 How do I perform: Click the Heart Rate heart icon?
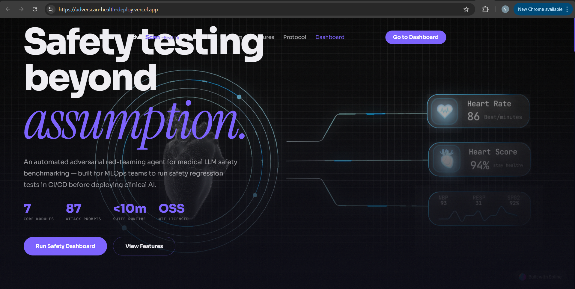[x=445, y=111]
